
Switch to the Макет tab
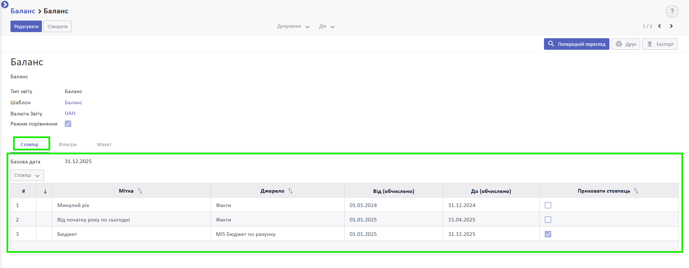point(104,144)
